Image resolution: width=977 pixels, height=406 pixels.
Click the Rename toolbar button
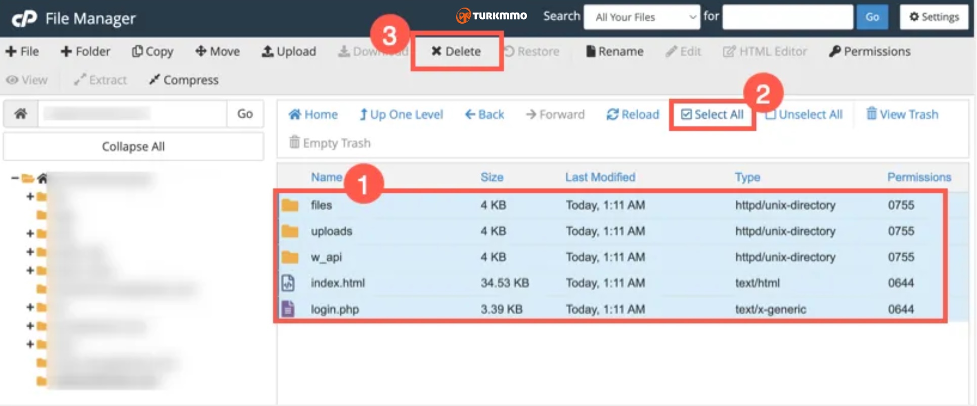614,52
